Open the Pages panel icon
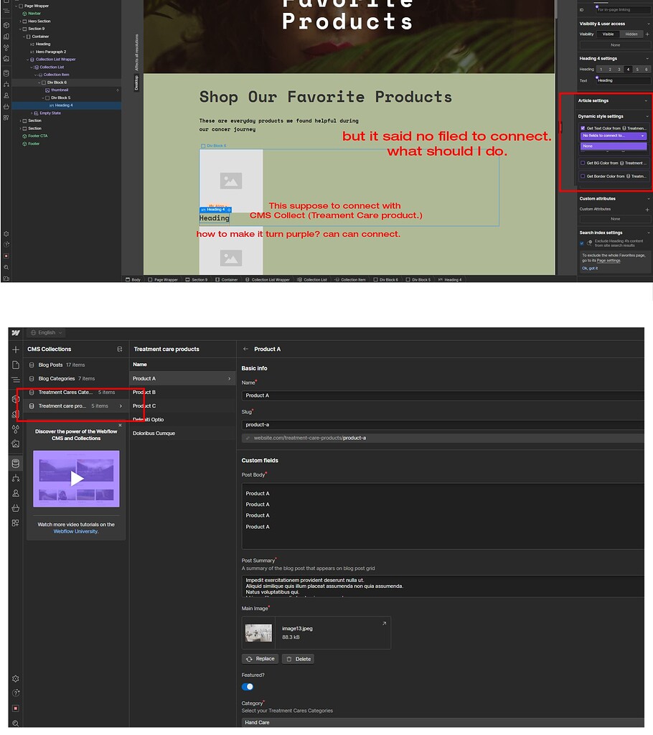 coord(16,364)
